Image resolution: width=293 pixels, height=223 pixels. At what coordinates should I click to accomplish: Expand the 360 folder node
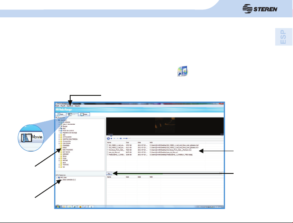59,135
